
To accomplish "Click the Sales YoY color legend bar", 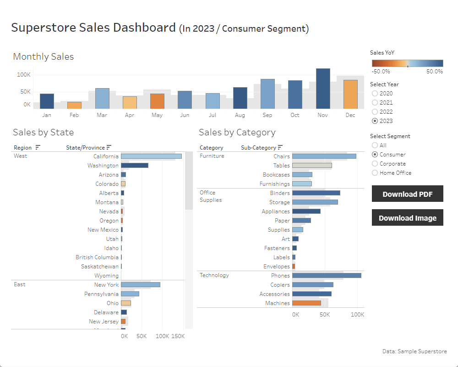I will click(407, 63).
